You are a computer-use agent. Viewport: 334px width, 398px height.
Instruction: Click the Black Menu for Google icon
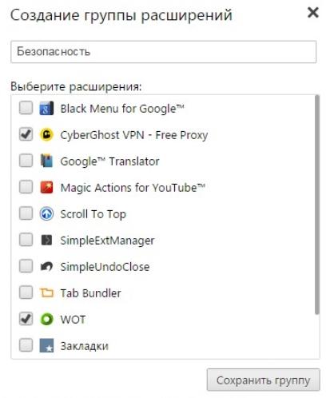46,108
